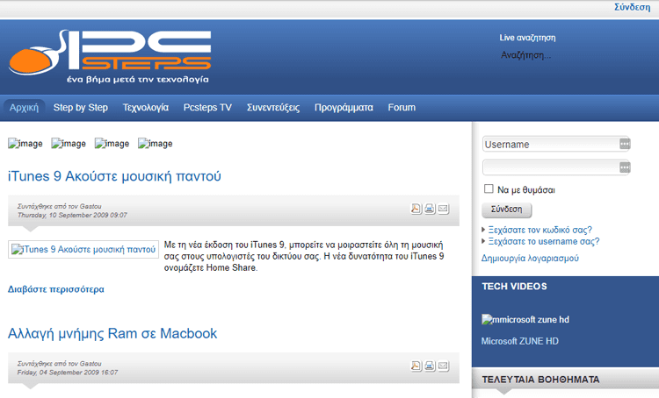Click print icon for iTunes 9 article
This screenshot has height=398, width=659.
pyautogui.click(x=429, y=209)
